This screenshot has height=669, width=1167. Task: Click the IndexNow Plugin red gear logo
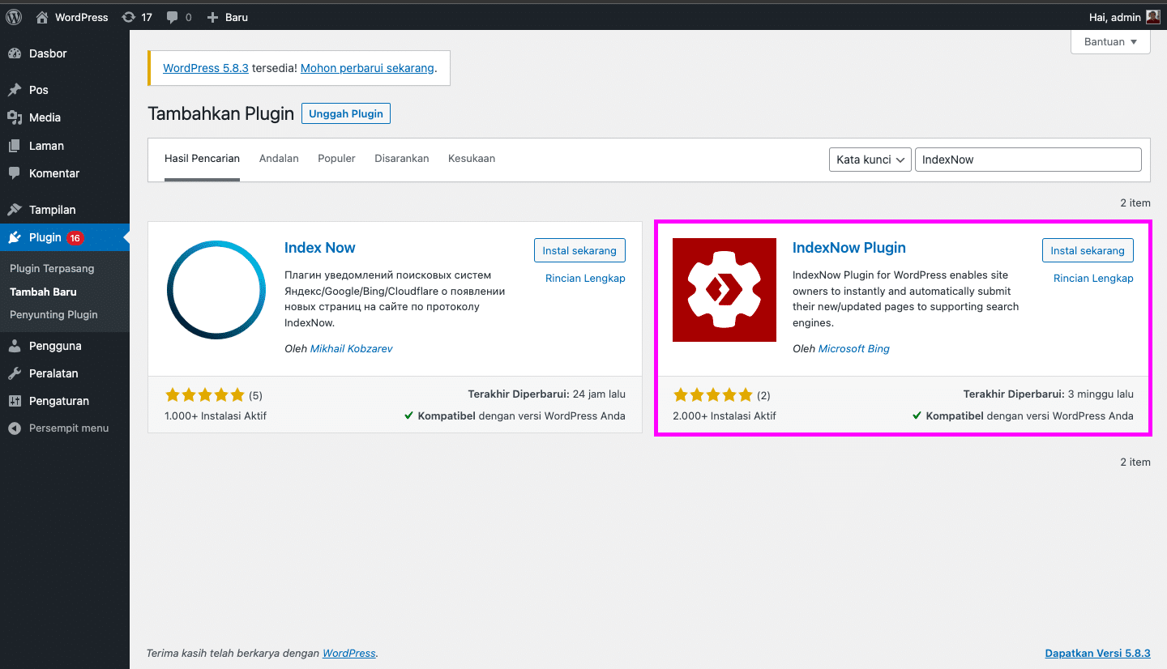(x=725, y=290)
